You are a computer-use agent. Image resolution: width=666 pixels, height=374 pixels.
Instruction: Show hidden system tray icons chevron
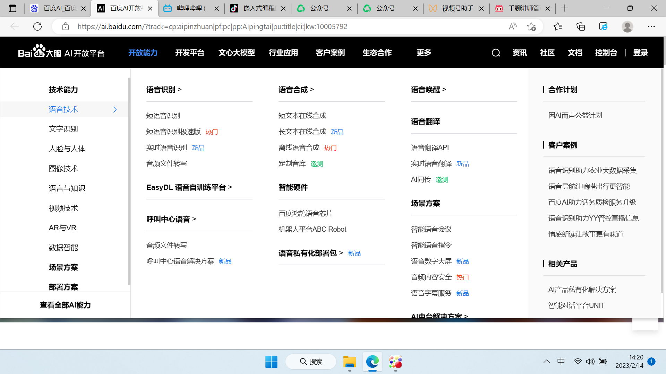547,362
